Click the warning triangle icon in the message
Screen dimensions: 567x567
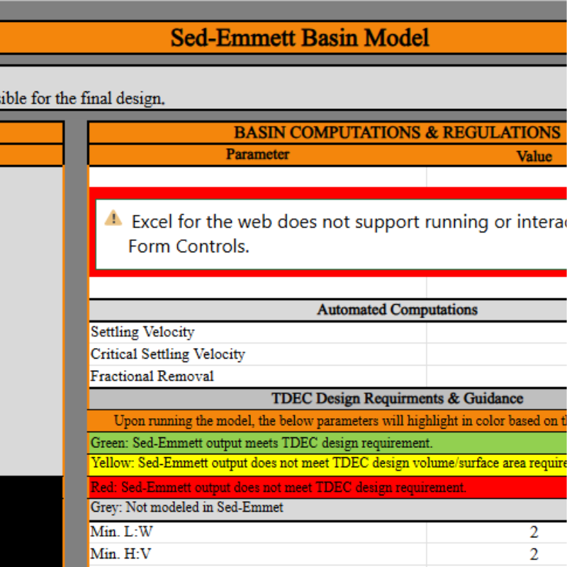(x=113, y=218)
